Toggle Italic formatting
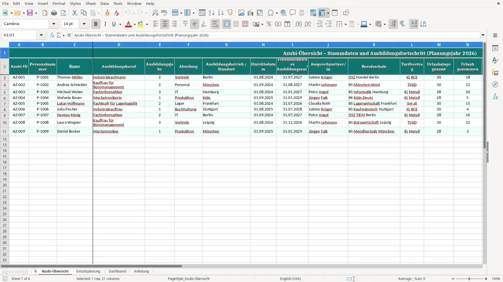The image size is (503, 282). coord(105,24)
